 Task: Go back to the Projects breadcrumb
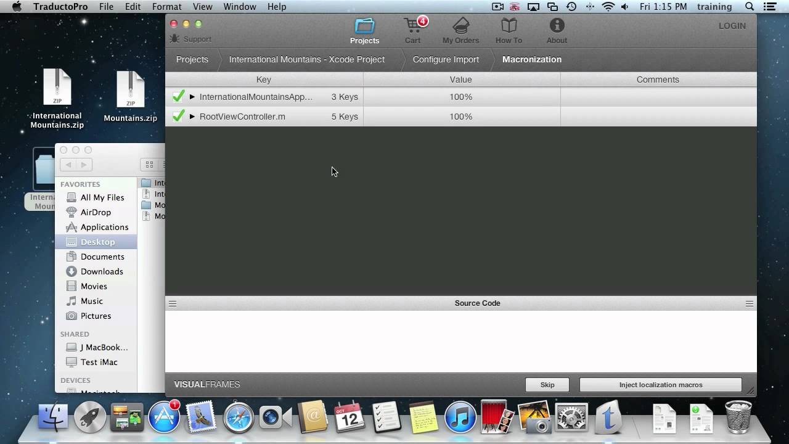(192, 60)
